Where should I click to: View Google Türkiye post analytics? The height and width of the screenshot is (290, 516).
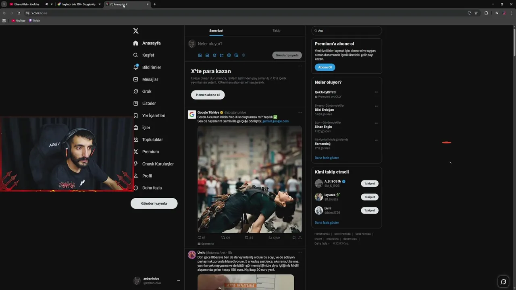[x=274, y=238]
